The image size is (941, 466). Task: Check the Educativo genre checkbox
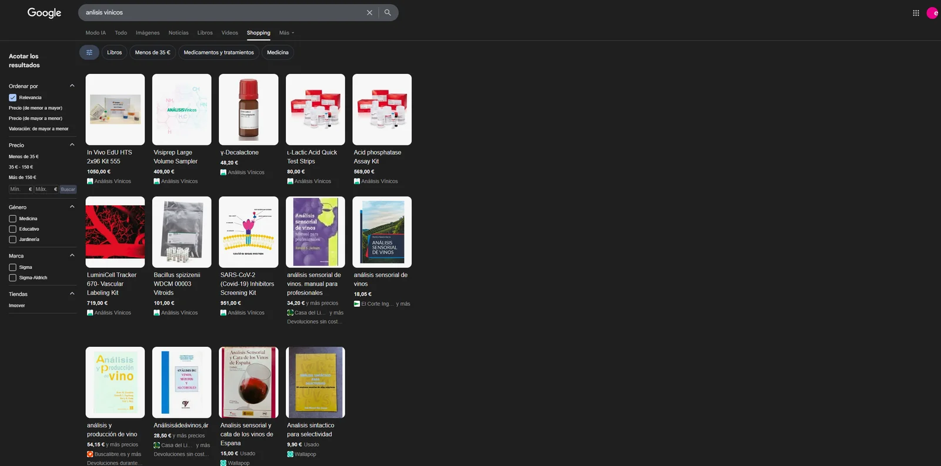tap(12, 229)
